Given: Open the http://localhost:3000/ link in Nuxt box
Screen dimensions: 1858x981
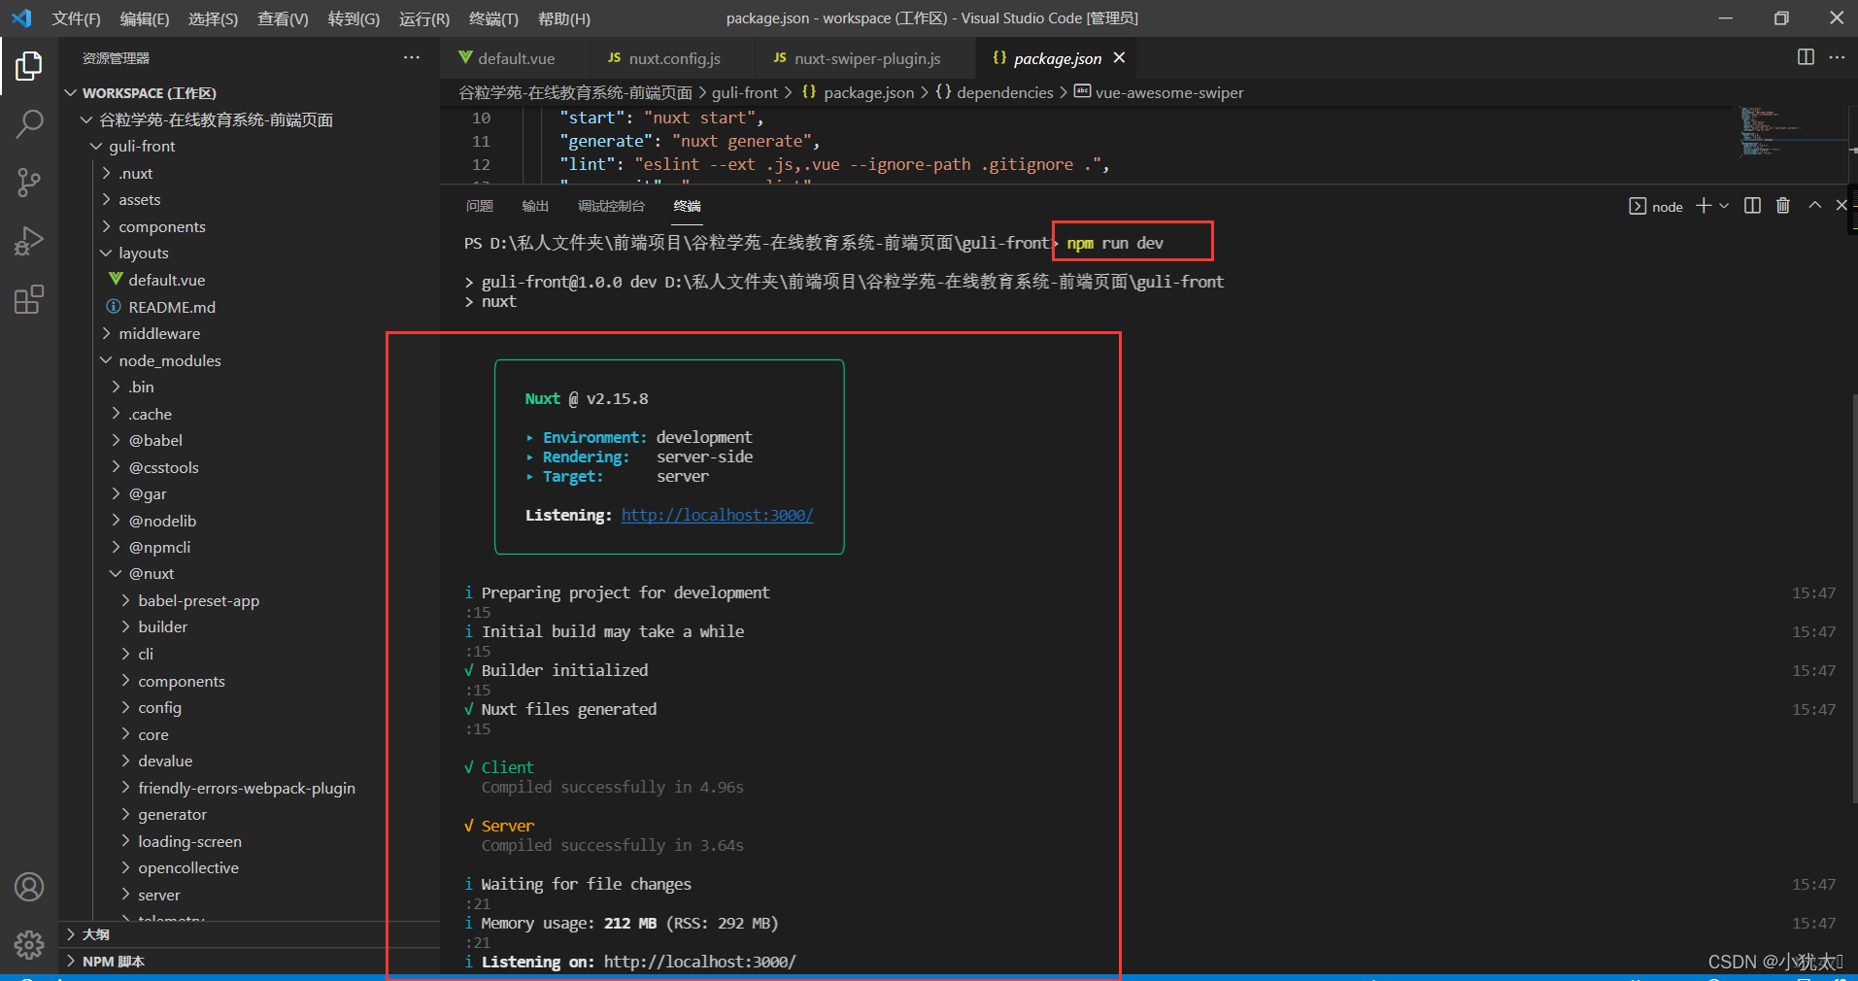Looking at the screenshot, I should 717,515.
